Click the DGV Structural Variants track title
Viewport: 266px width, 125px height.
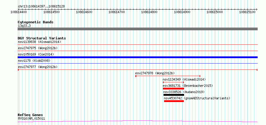42,38
